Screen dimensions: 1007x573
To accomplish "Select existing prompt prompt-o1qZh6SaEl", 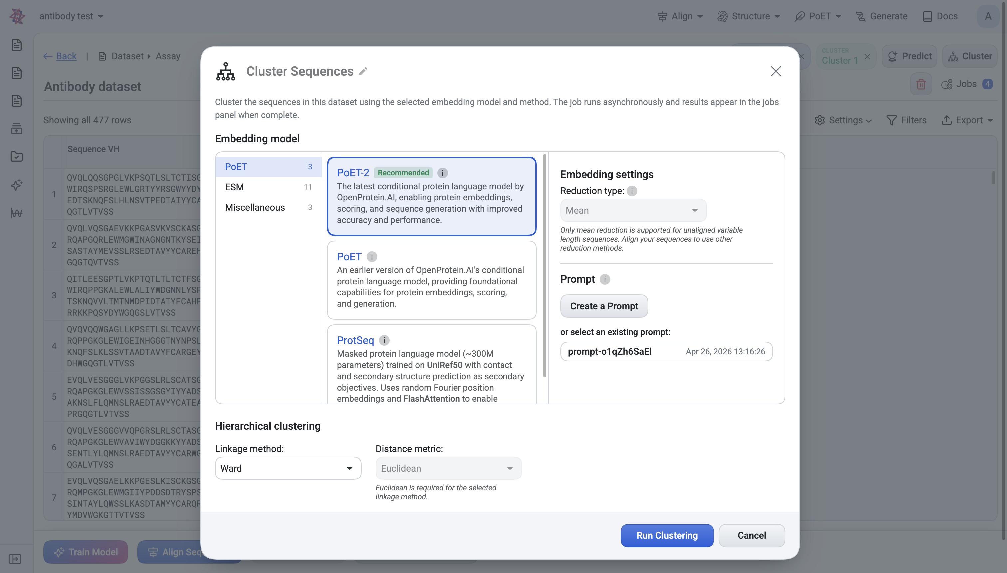I will (666, 351).
